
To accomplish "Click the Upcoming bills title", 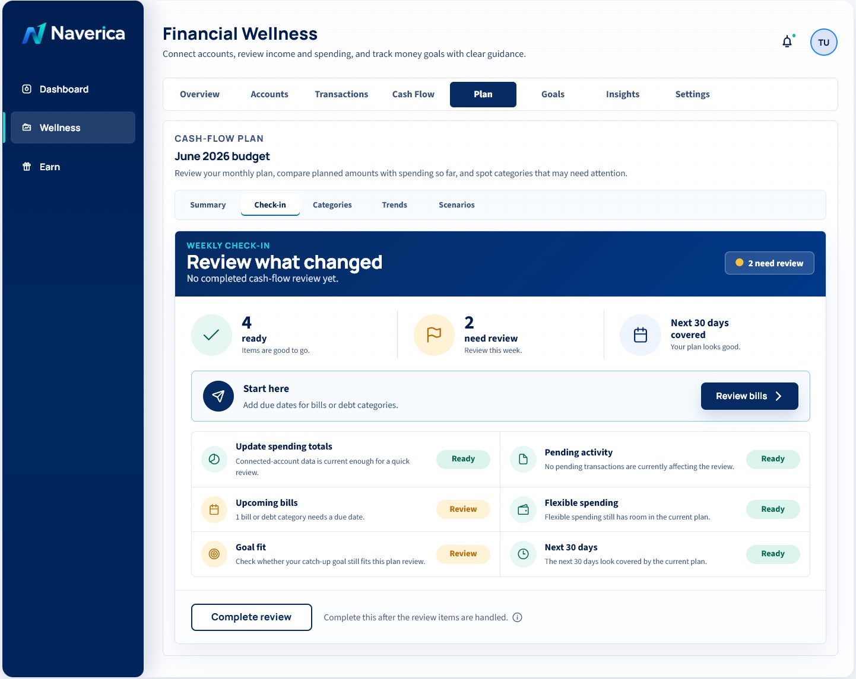I will (x=267, y=503).
